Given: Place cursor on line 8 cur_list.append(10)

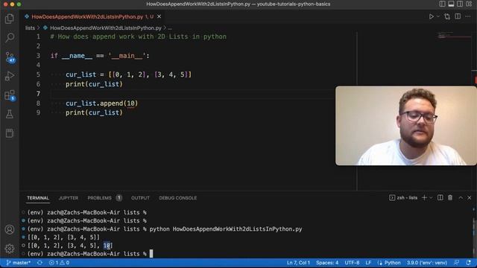Looking at the screenshot, I should pyautogui.click(x=101, y=103).
